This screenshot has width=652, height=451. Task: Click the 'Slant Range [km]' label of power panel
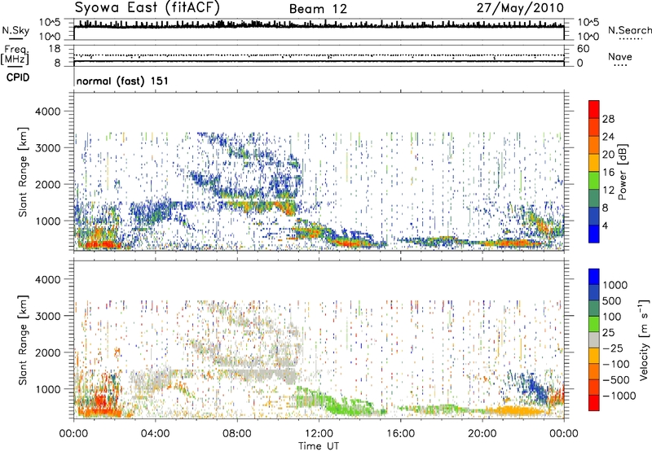coord(23,172)
